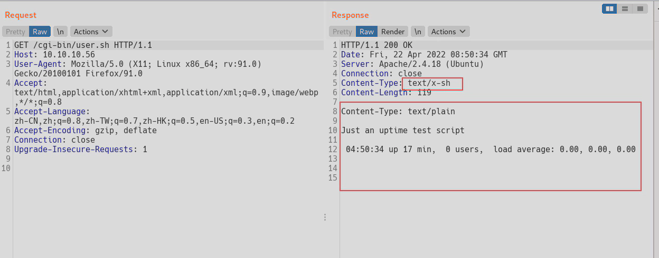Select the single combined pane layout icon
Image resolution: width=659 pixels, height=258 pixels.
(639, 9)
